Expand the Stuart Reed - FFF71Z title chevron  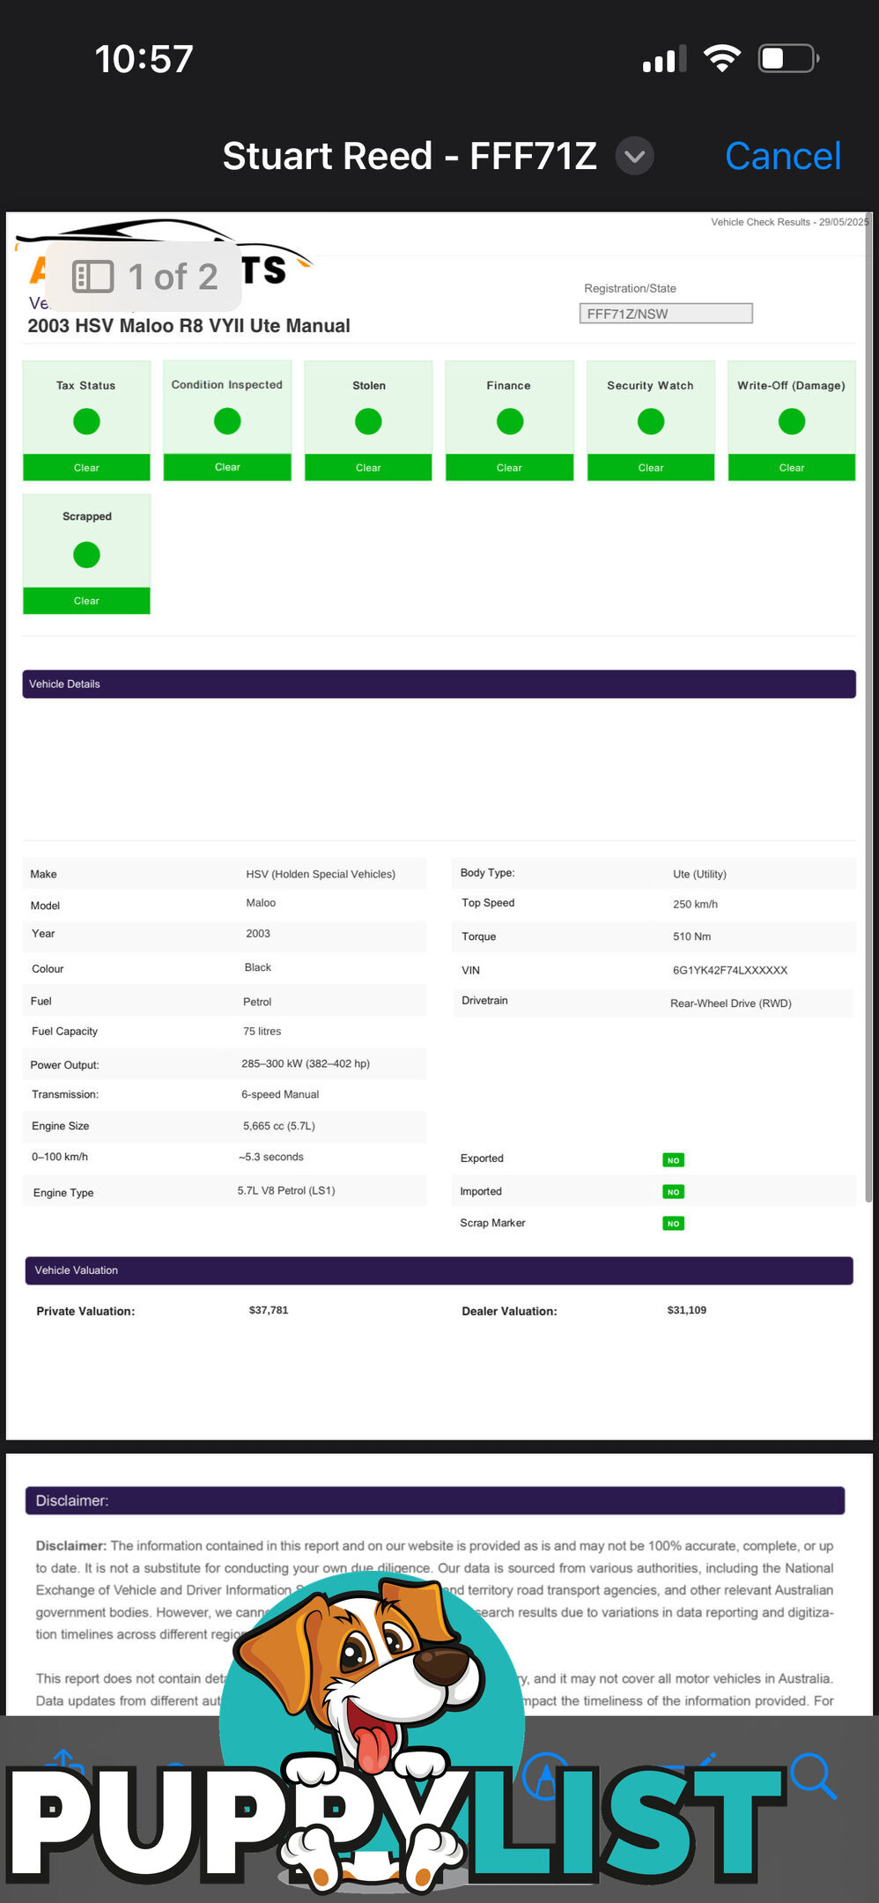(x=634, y=157)
